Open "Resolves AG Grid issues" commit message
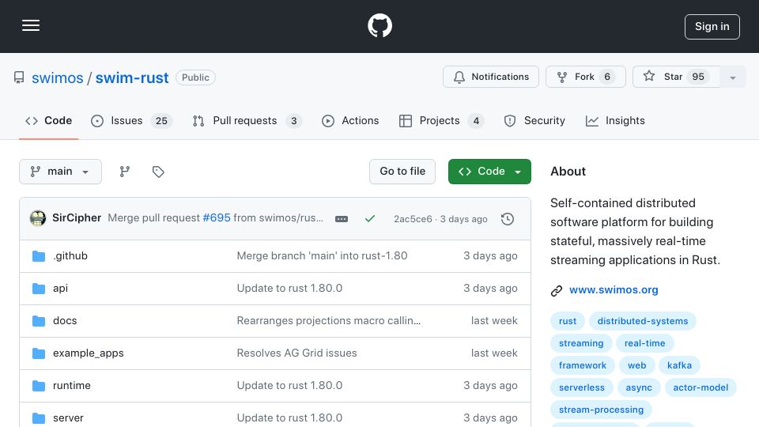 [x=296, y=353]
